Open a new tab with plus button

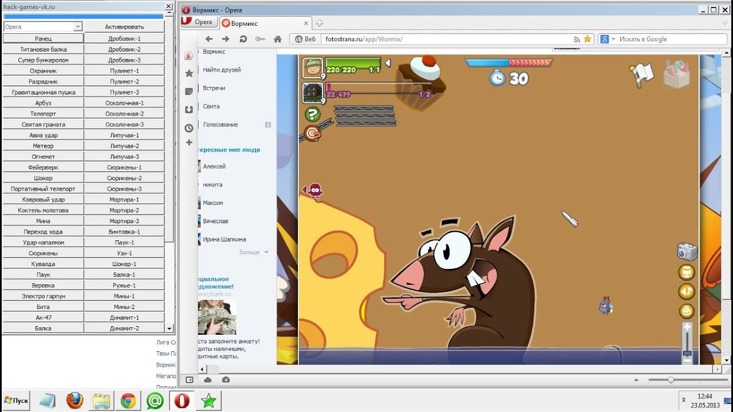tap(320, 23)
